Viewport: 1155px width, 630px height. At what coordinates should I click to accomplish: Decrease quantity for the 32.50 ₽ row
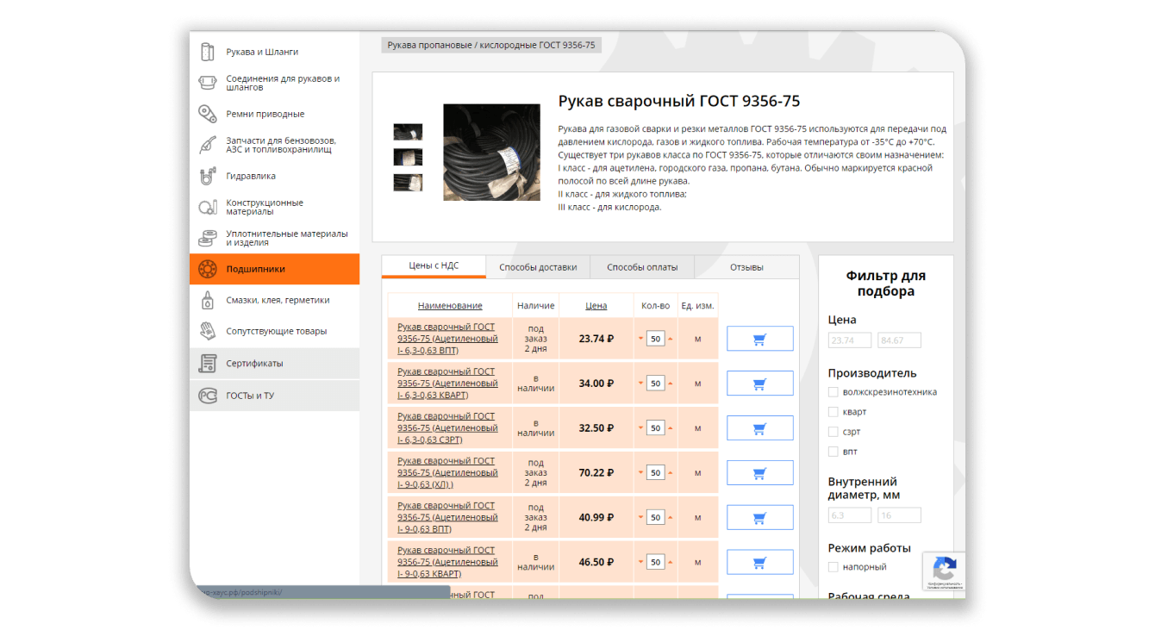640,428
